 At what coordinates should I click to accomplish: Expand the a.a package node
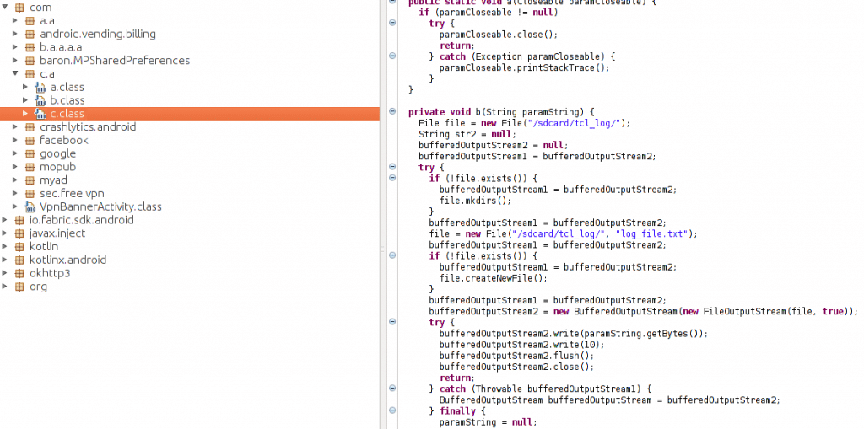(15, 21)
